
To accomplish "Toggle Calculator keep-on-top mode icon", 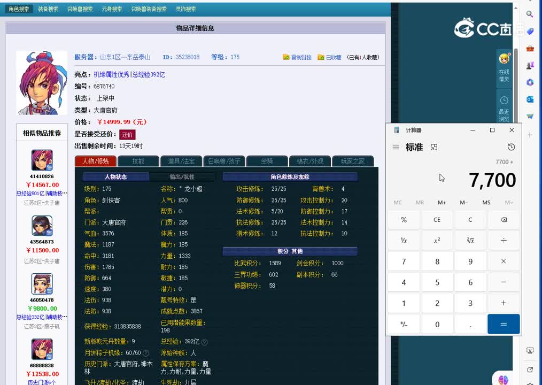I will click(x=434, y=147).
